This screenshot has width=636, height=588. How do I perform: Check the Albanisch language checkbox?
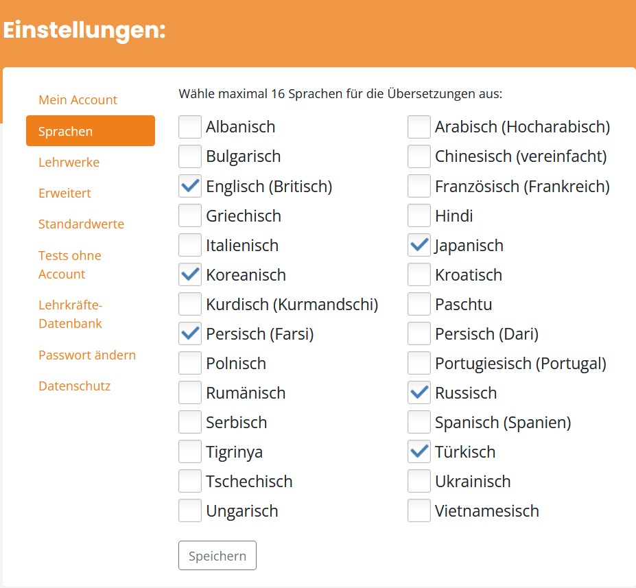tap(190, 126)
